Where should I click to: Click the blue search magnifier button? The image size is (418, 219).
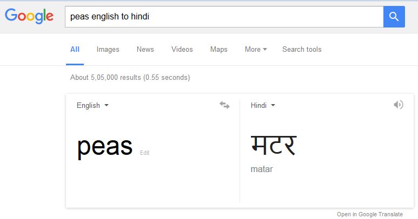point(394,17)
